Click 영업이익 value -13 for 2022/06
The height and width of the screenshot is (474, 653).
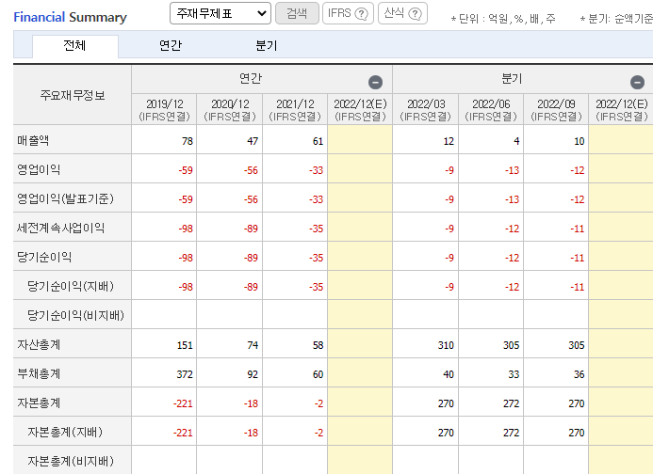tap(512, 170)
